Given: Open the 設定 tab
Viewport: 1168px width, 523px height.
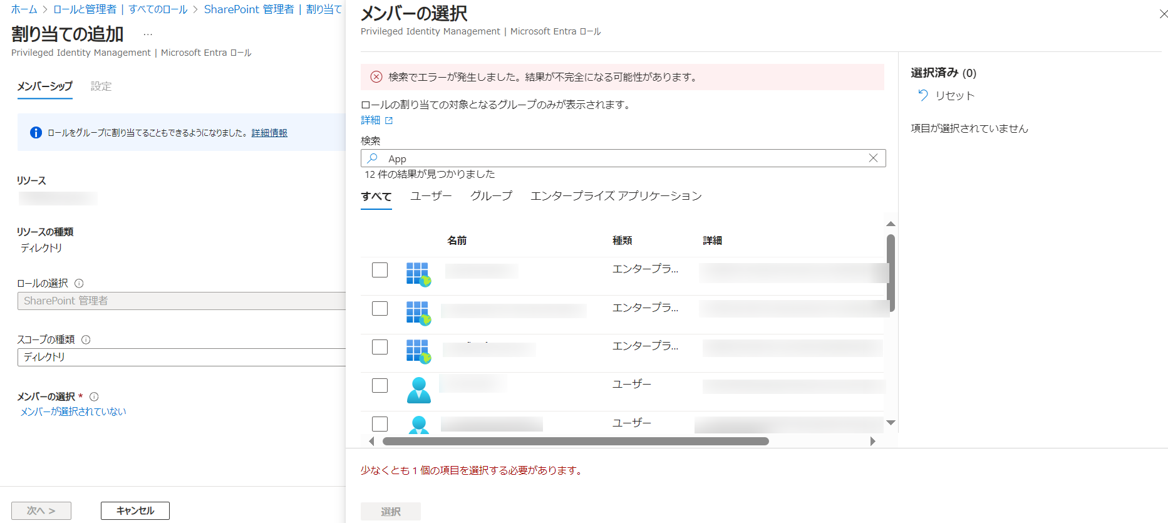Looking at the screenshot, I should [x=101, y=86].
